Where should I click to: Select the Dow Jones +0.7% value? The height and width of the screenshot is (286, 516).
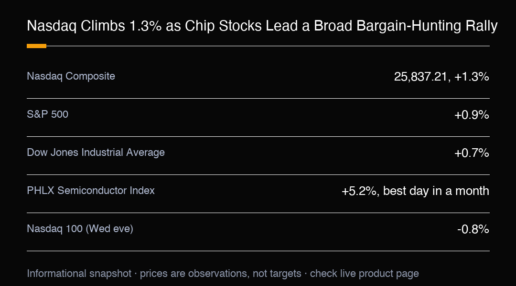tap(472, 153)
